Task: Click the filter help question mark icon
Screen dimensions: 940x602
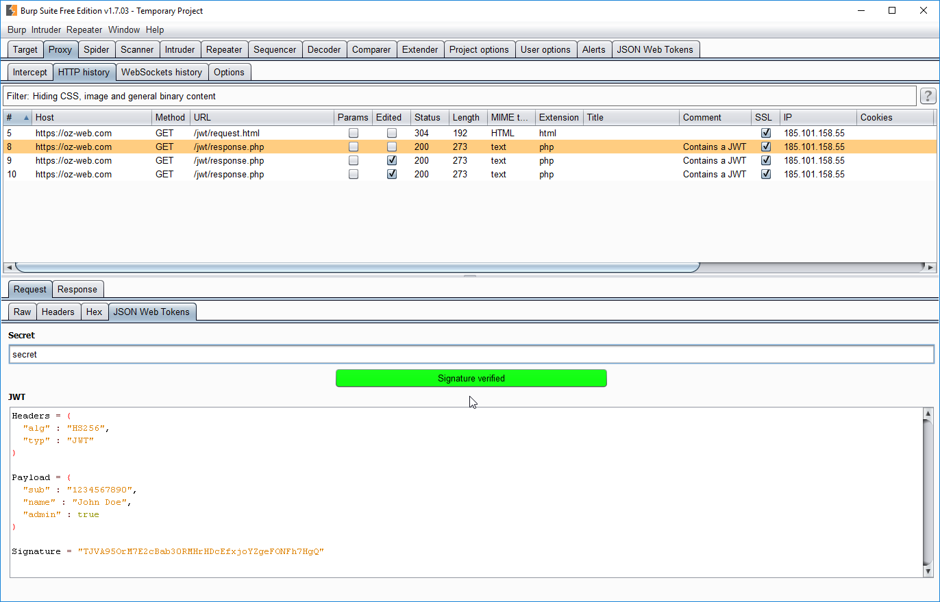Action: (x=928, y=96)
